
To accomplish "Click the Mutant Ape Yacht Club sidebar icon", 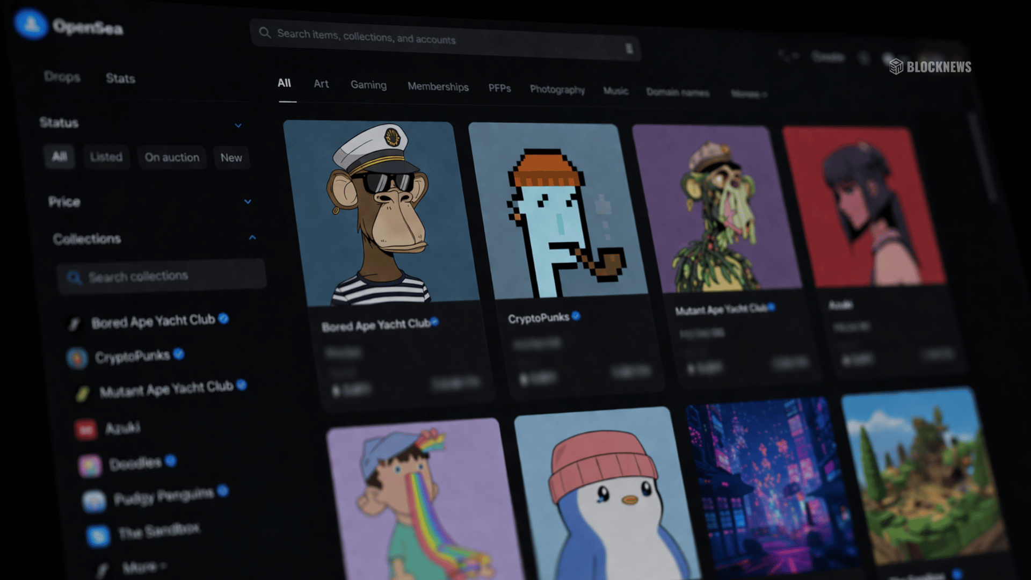I will (x=82, y=394).
